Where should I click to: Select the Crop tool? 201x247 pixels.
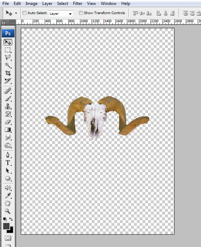pos(8,73)
